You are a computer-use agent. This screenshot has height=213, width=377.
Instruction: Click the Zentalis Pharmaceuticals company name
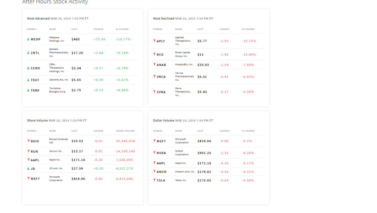(59, 53)
